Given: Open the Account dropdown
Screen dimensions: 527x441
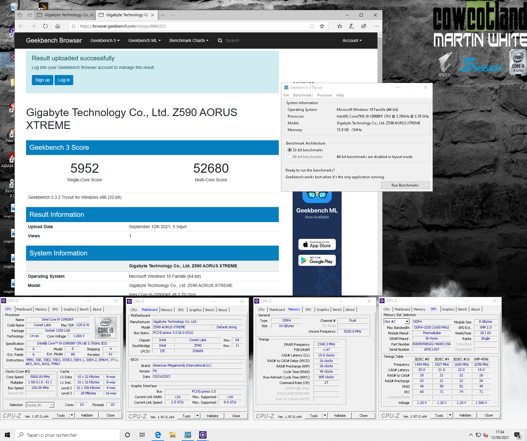Looking at the screenshot, I should tap(352, 40).
